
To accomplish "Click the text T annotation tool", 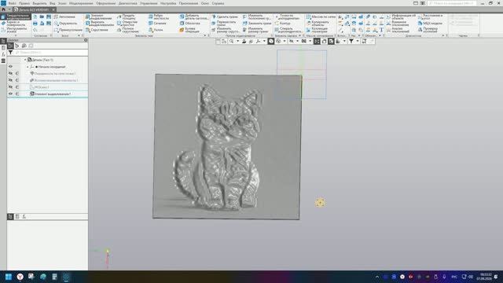I will pos(381,30).
